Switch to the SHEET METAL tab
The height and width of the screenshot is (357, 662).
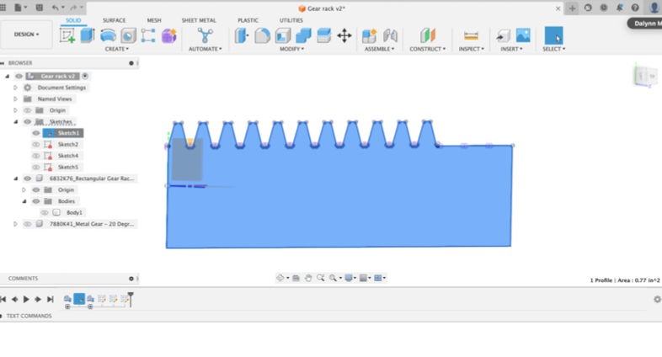tap(199, 20)
